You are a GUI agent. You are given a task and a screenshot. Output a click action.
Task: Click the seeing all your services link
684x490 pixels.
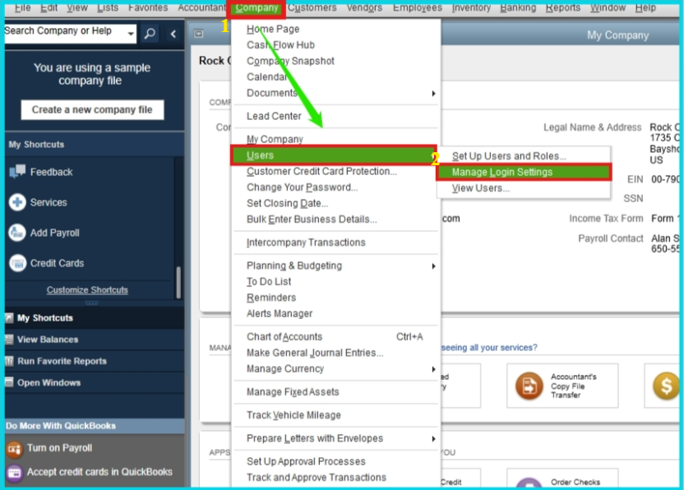(x=489, y=348)
